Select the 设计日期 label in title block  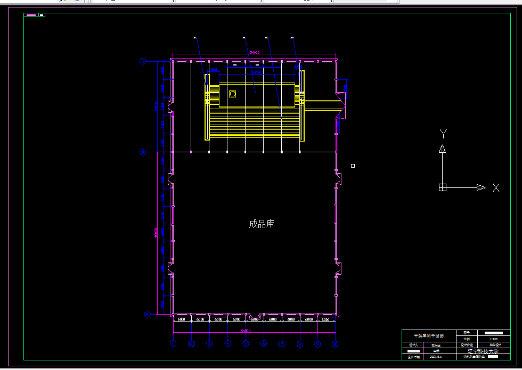pos(413,357)
